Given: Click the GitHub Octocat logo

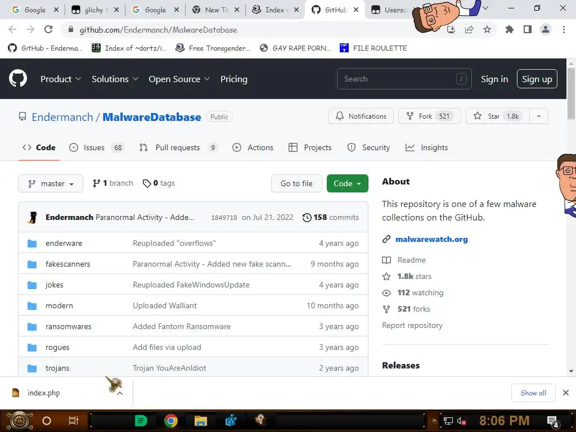Looking at the screenshot, I should (18, 79).
